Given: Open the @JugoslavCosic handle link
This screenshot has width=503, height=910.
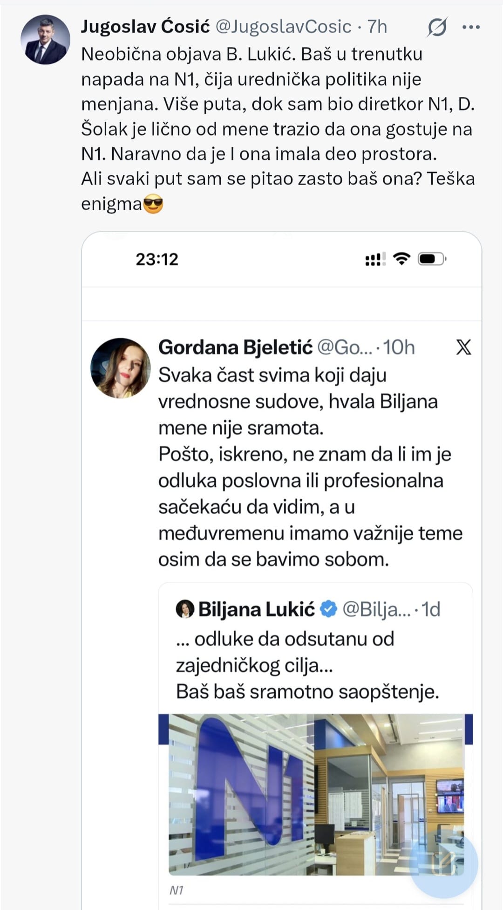Looking at the screenshot, I should (x=283, y=27).
